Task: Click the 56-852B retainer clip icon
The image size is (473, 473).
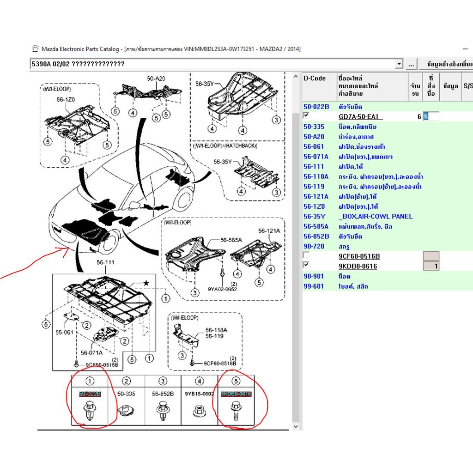Action: point(163,410)
